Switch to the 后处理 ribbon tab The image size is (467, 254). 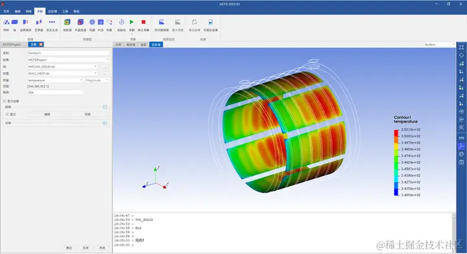53,11
